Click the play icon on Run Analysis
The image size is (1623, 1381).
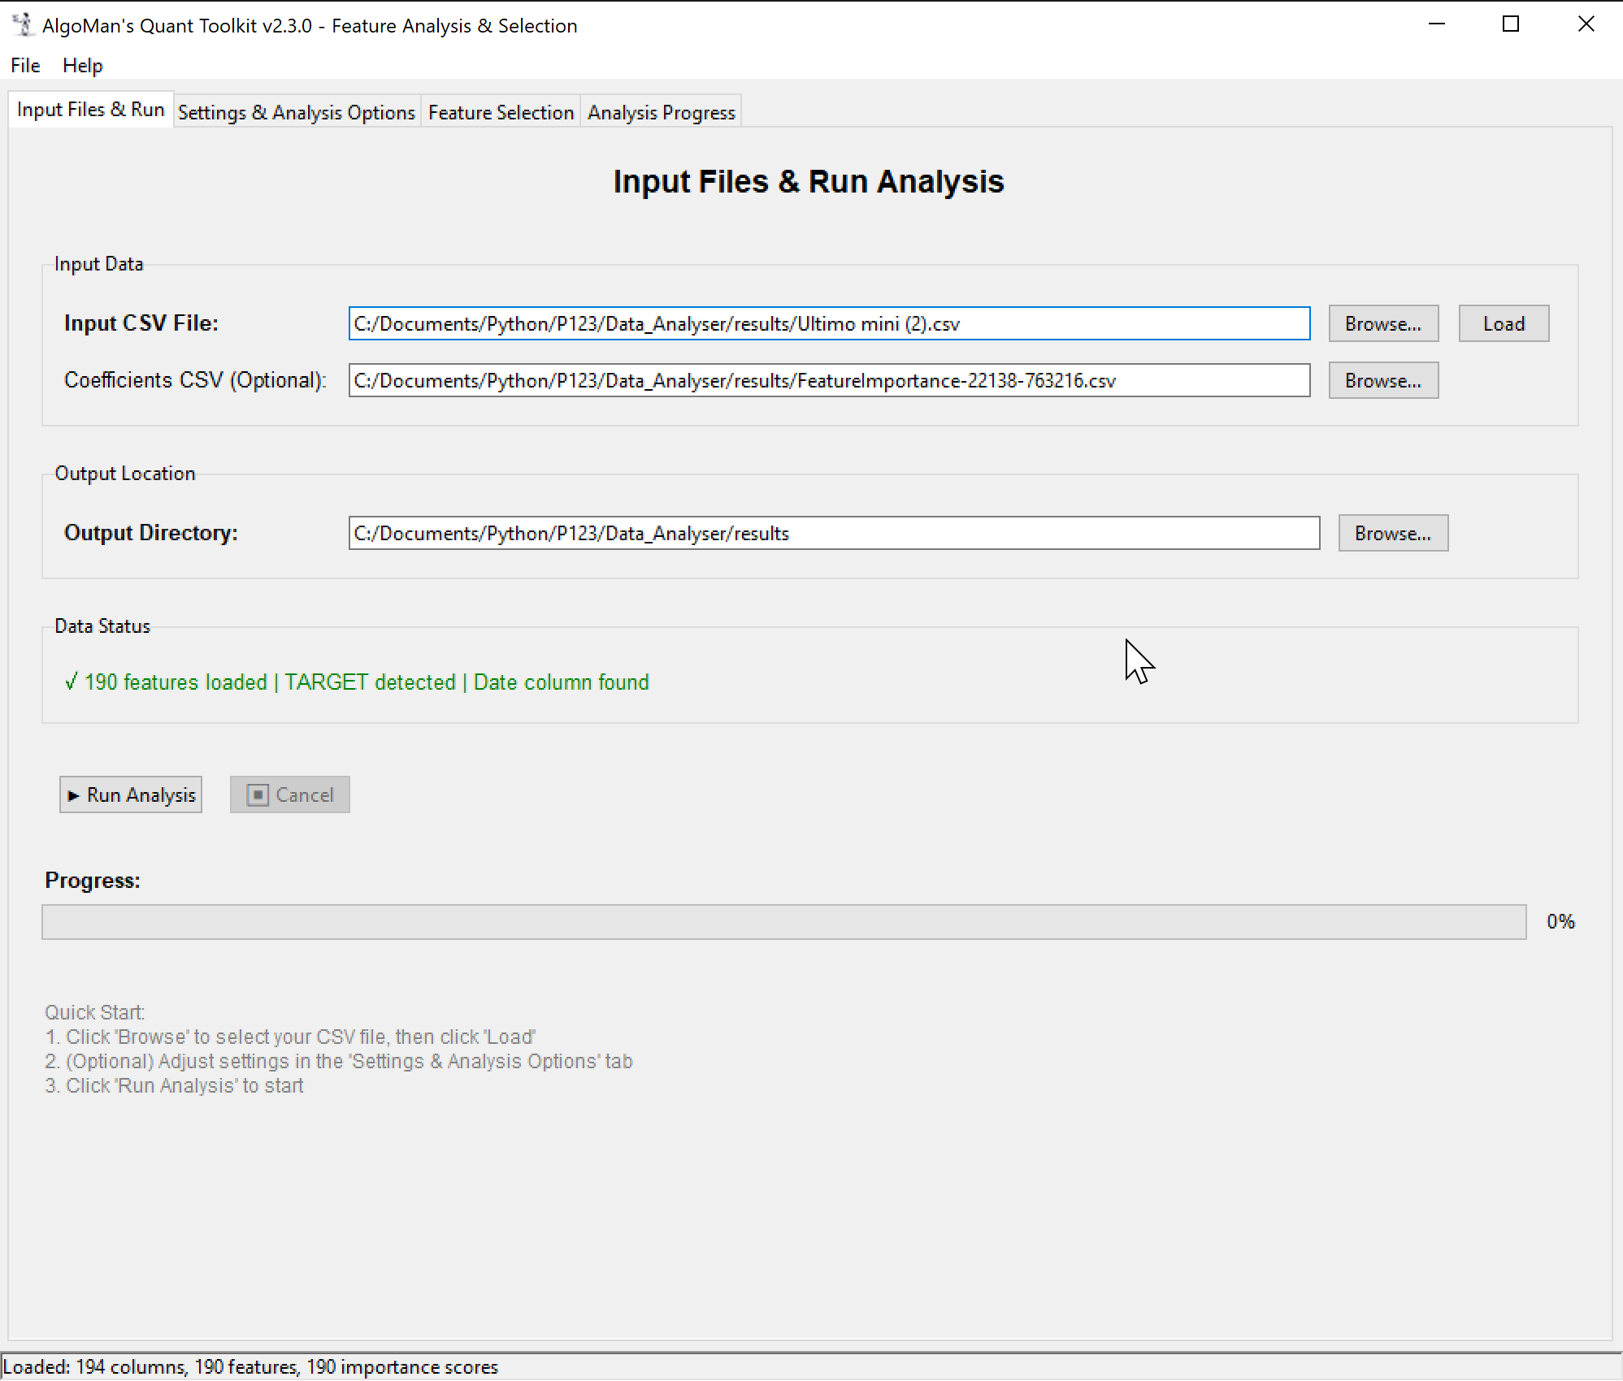click(x=76, y=794)
